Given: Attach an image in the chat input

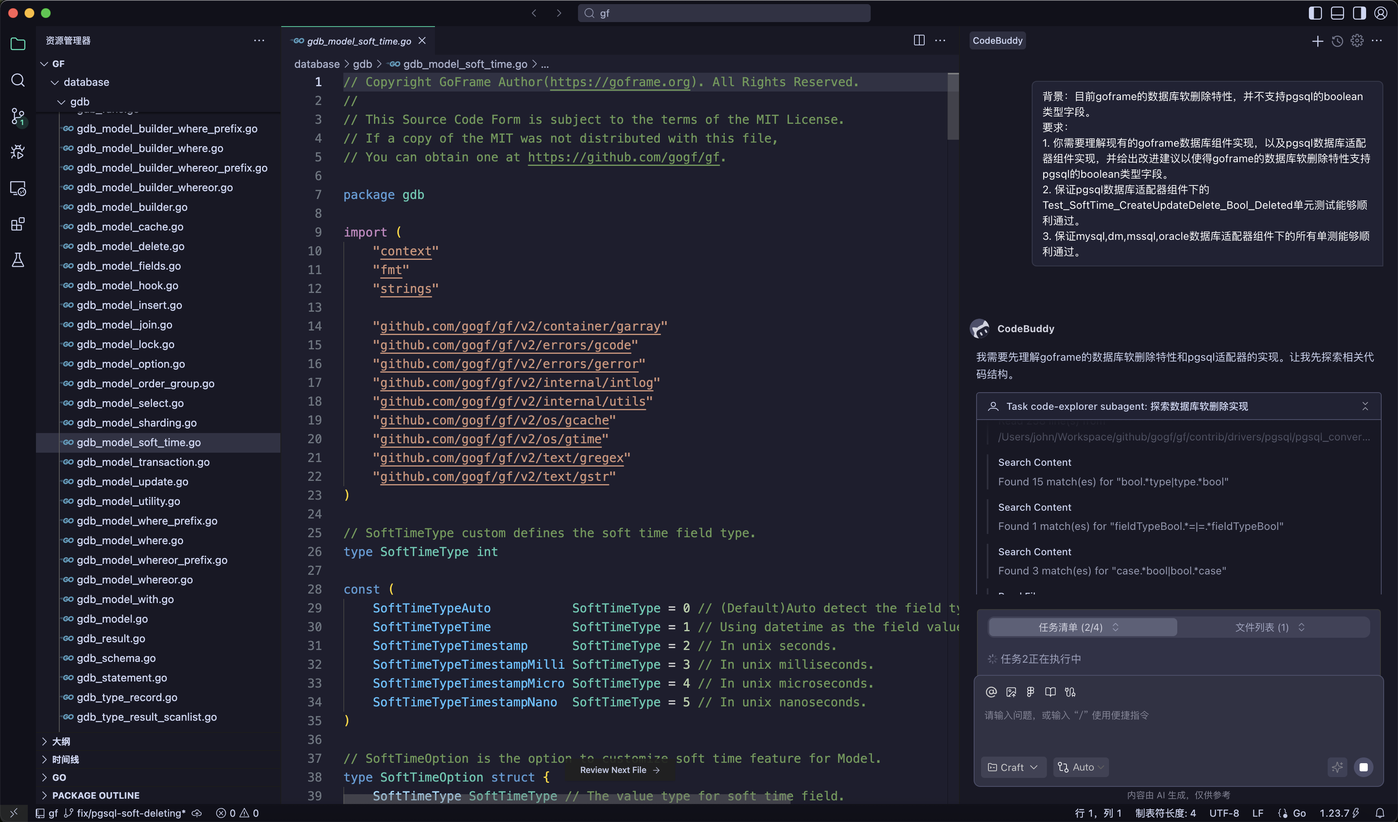Looking at the screenshot, I should (1011, 692).
